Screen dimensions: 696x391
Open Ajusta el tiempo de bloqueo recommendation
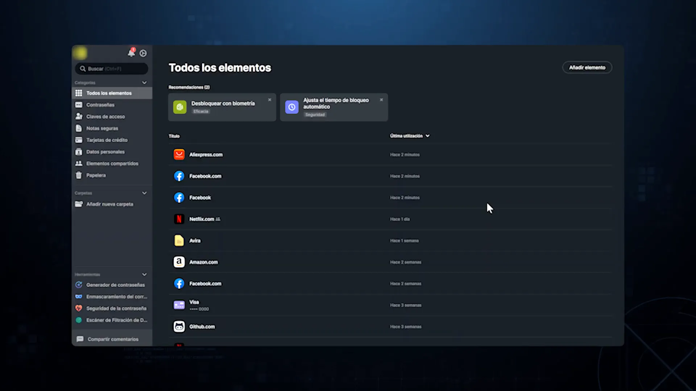[x=334, y=107]
